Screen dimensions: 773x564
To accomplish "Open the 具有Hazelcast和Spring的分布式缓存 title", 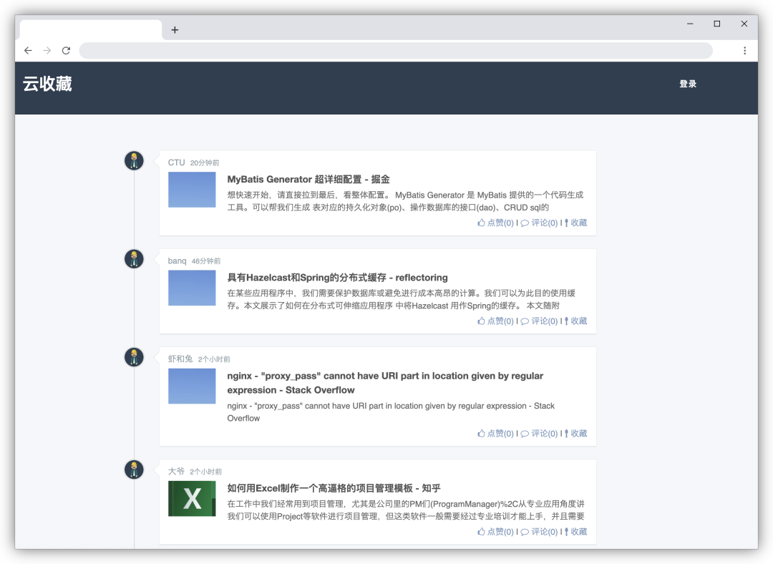I will coord(337,278).
